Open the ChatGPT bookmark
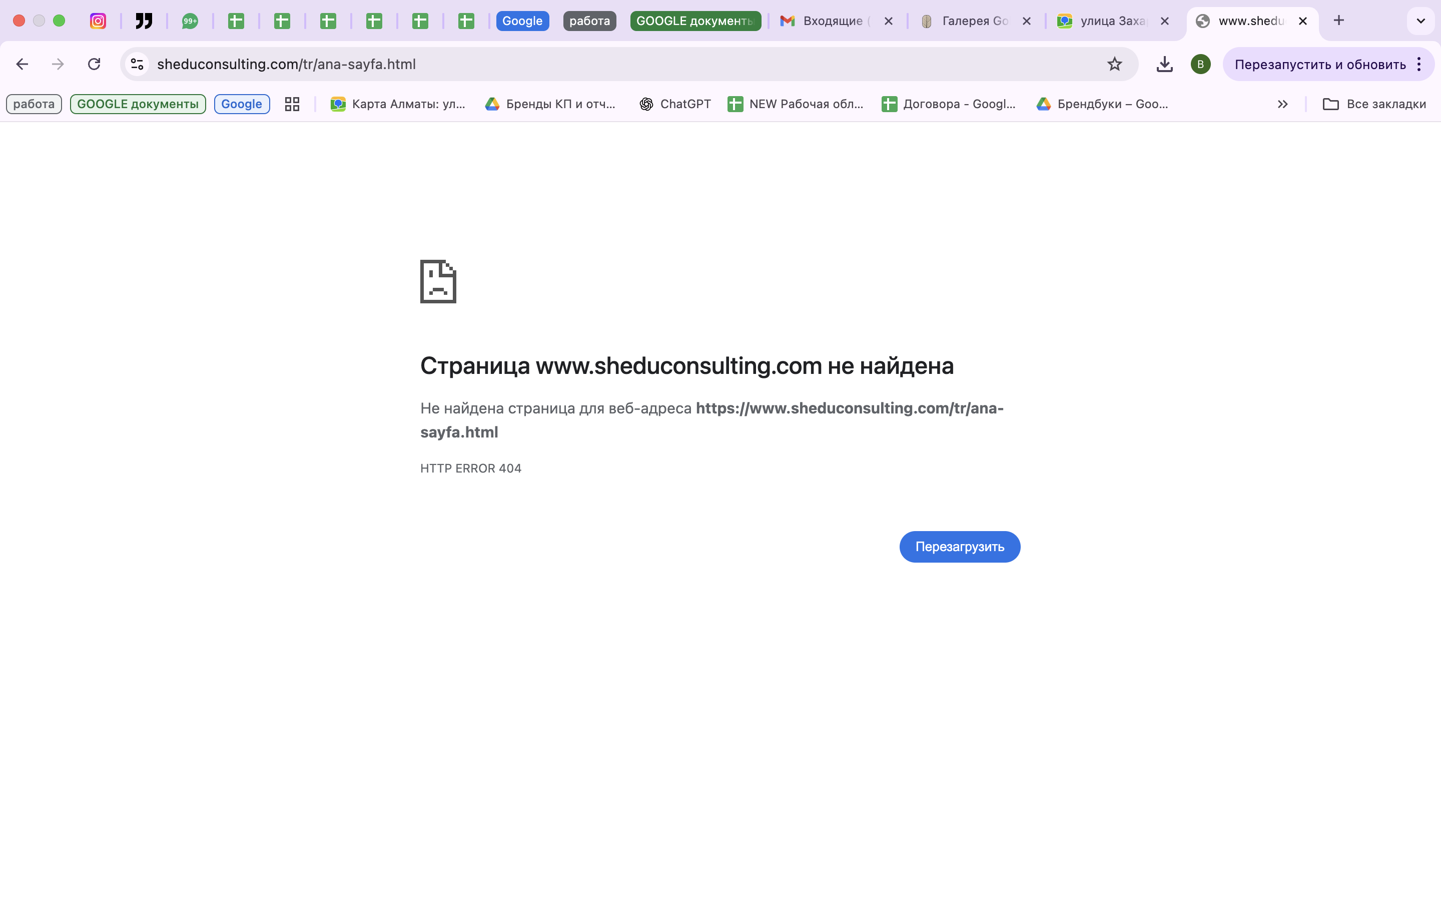1441x901 pixels. click(675, 104)
